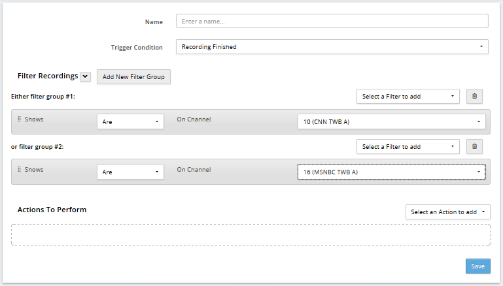
Task: Click the blue Save button
Action: (x=478, y=266)
